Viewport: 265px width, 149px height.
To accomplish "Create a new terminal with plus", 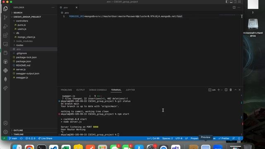I will click(x=219, y=90).
